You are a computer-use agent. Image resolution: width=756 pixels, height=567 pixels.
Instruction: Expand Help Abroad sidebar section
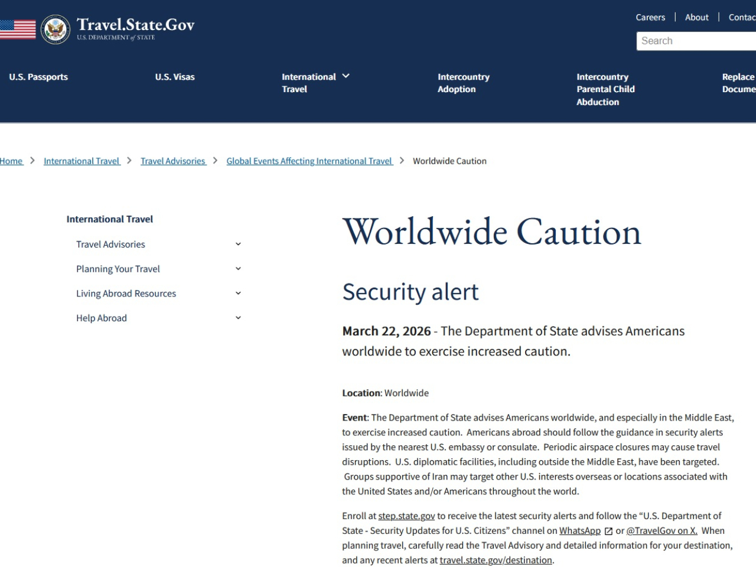238,318
